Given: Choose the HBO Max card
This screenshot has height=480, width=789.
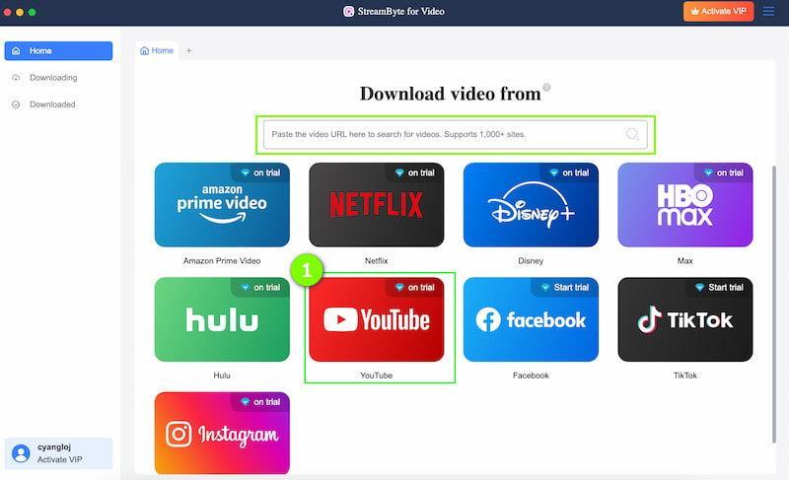Looking at the screenshot, I should (685, 205).
